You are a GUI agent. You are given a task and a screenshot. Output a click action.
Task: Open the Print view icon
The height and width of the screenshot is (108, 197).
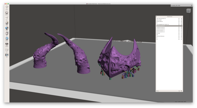(x=7, y=55)
